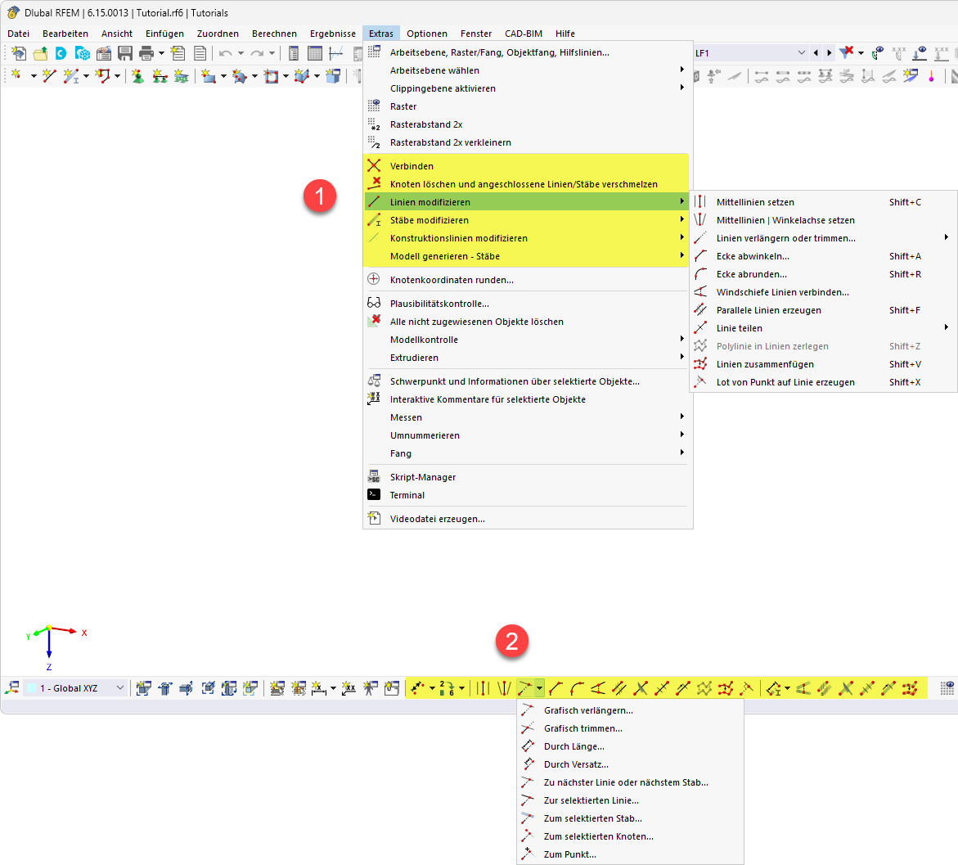958x865 pixels.
Task: Click Videodatei erzeugen... entry
Action: [528, 519]
